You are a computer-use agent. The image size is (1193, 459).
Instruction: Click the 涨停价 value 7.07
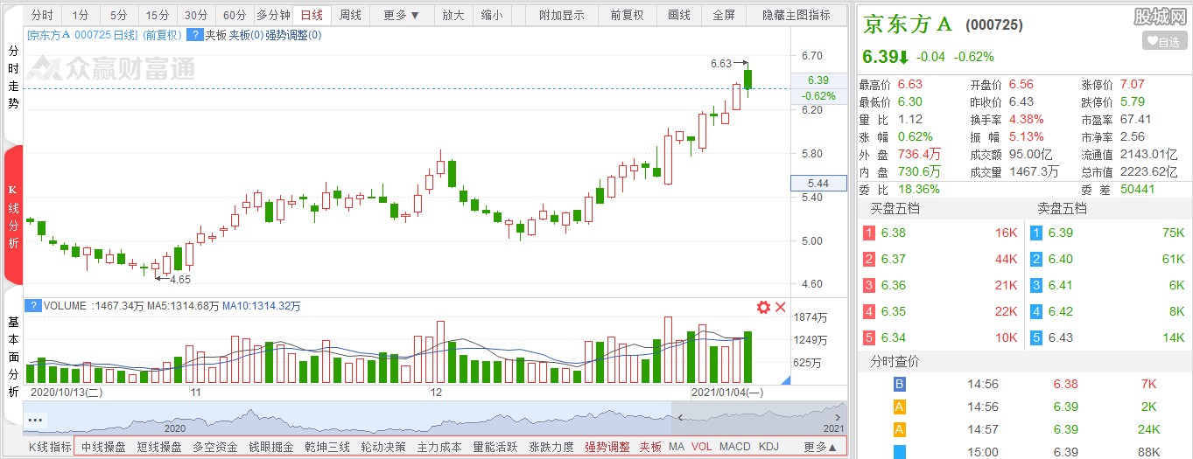click(1132, 85)
